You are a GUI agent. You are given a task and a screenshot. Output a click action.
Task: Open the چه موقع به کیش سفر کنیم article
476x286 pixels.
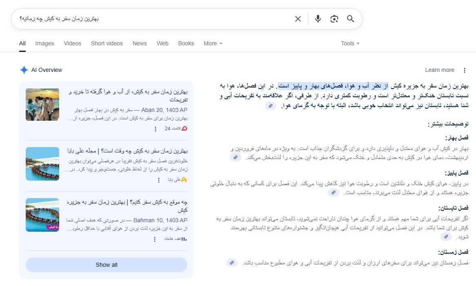(127, 206)
